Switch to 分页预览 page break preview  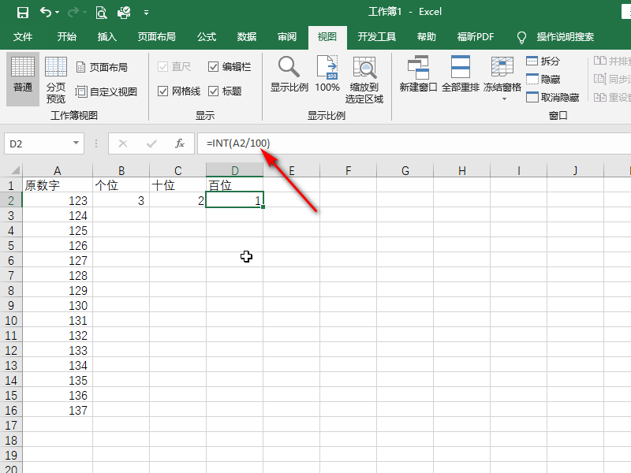(55, 79)
